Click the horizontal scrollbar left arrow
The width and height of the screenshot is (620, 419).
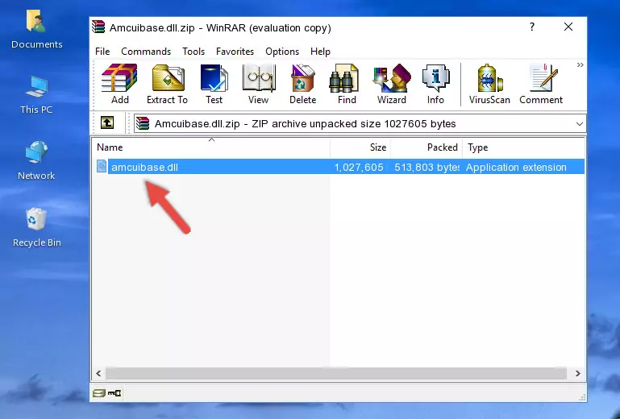tap(99, 373)
